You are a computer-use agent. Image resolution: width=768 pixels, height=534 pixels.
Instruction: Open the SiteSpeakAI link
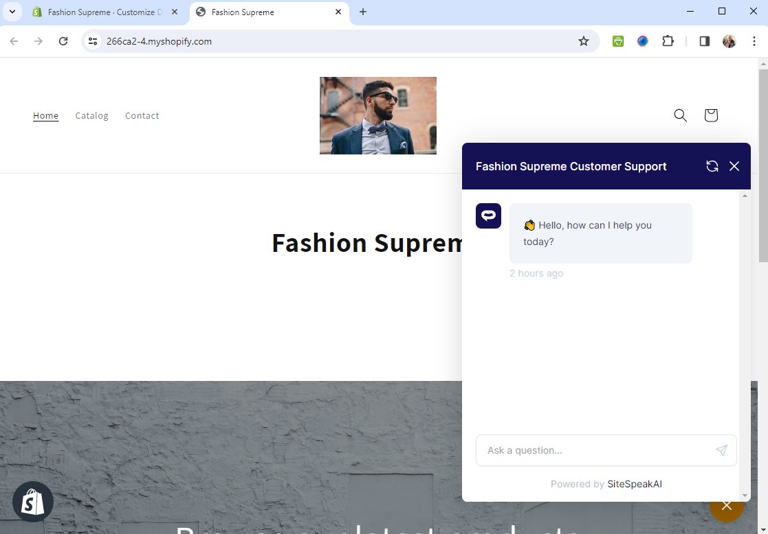[635, 484]
